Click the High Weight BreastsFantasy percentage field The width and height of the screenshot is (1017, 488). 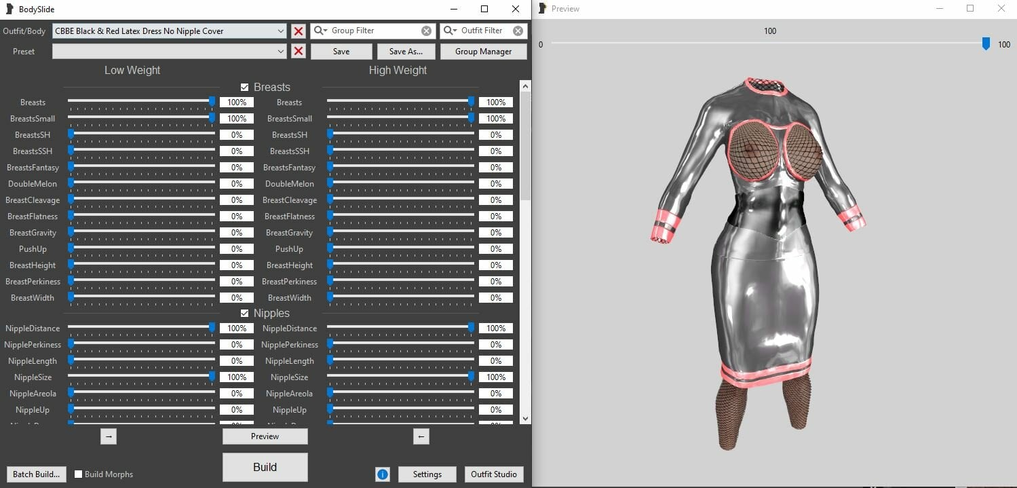(x=496, y=168)
